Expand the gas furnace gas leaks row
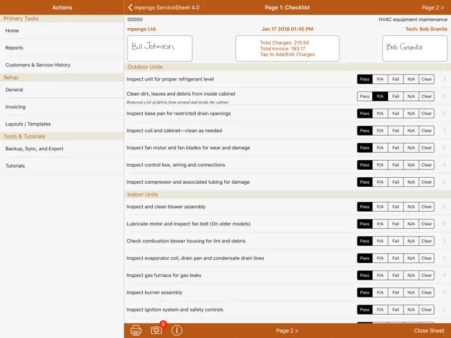The height and width of the screenshot is (338, 451). tap(444, 275)
